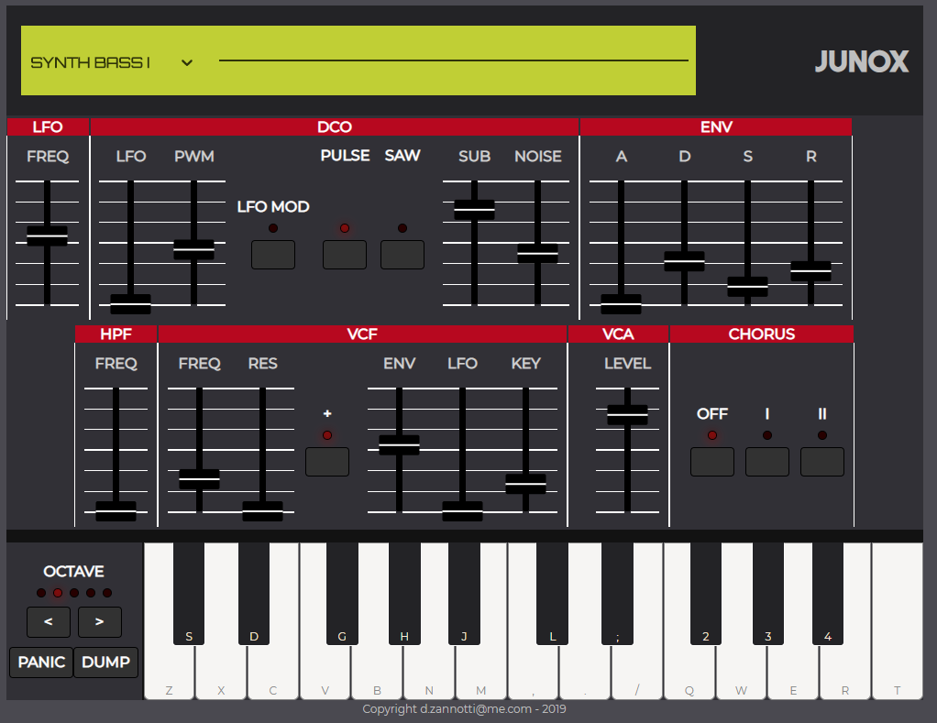Click the VCF ENV slider handle

pyautogui.click(x=399, y=445)
